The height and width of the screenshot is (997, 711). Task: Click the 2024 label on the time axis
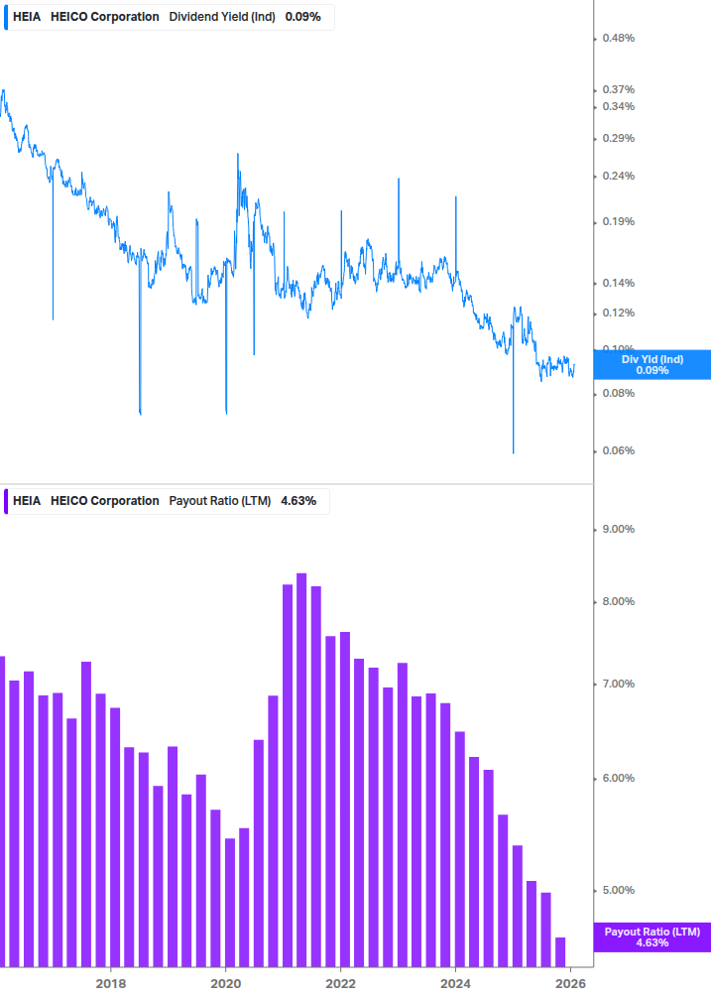coord(455,983)
